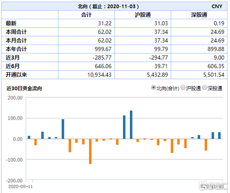Click the last blue bar on chart
The width and height of the screenshot is (230, 193).
[220, 135]
